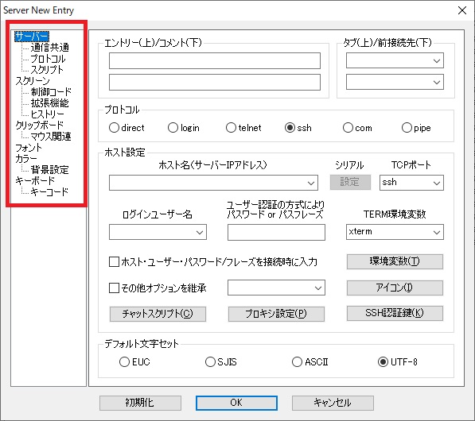Open the TCPポート dropdown showing ssh
Image resolution: width=475 pixels, height=421 pixels.
[x=411, y=183]
